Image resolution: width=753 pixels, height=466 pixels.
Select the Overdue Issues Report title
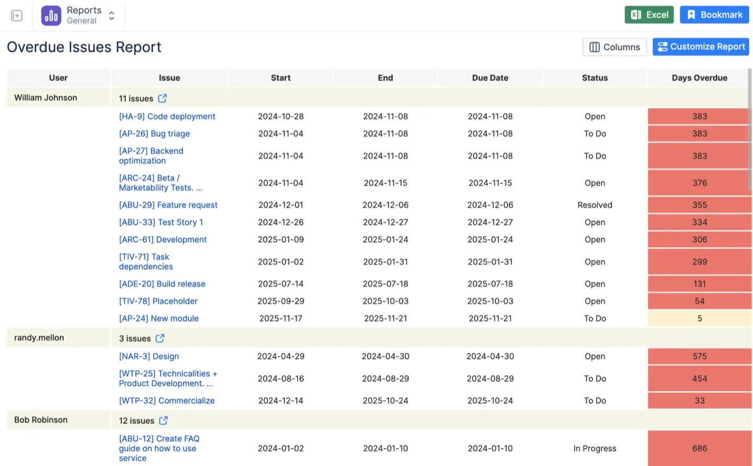coord(84,47)
